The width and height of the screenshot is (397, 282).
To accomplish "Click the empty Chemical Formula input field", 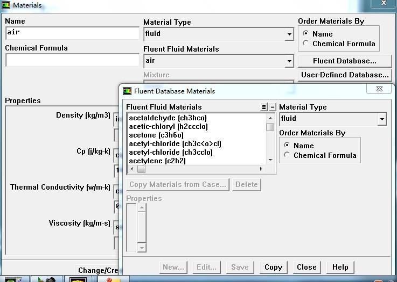I will click(x=72, y=60).
